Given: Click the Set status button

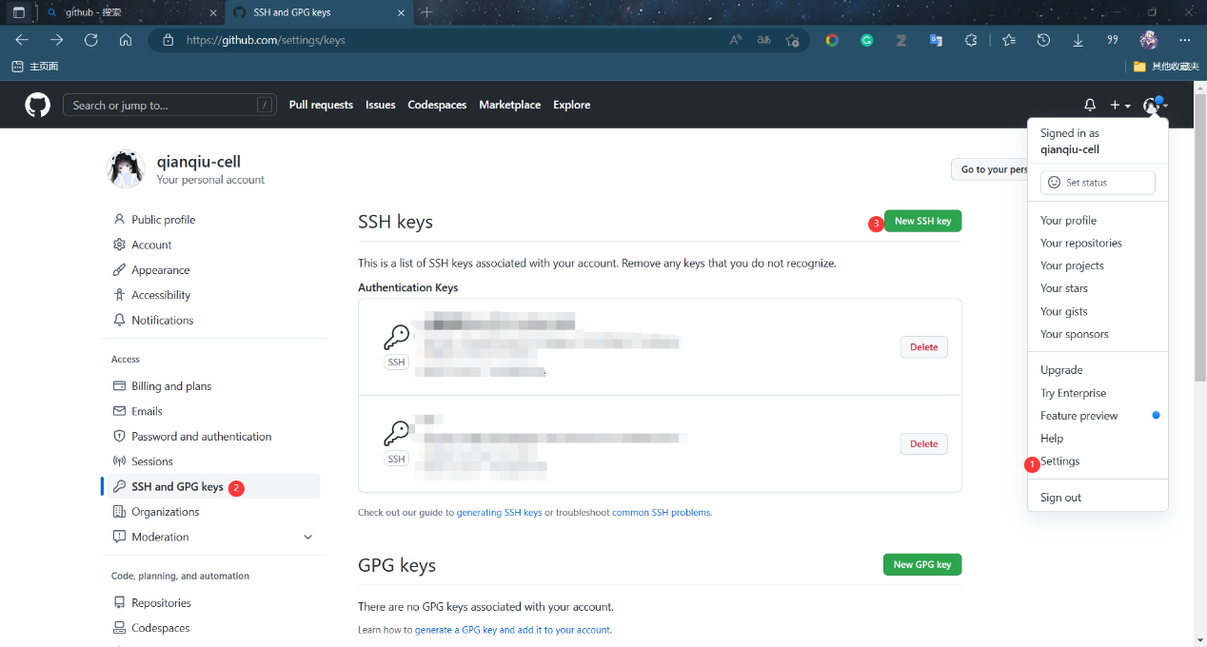Looking at the screenshot, I should tap(1098, 183).
